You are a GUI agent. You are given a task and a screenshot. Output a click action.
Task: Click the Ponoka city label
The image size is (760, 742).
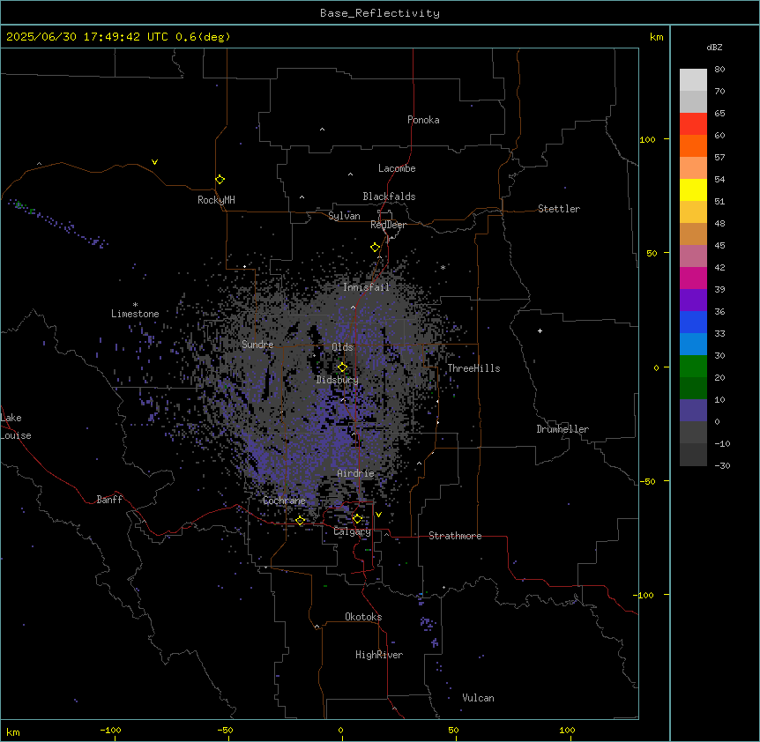(x=423, y=120)
